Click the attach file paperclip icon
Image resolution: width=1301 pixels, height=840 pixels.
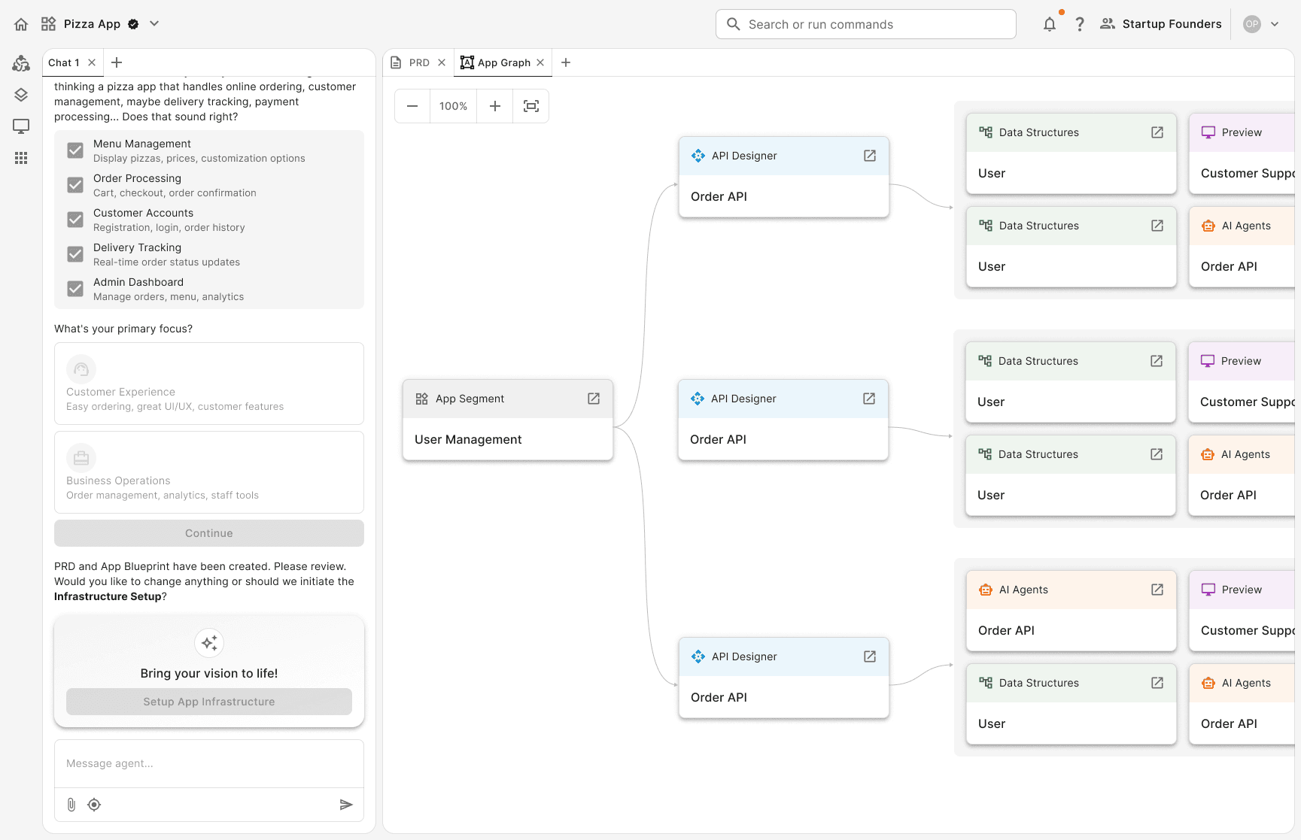point(71,805)
